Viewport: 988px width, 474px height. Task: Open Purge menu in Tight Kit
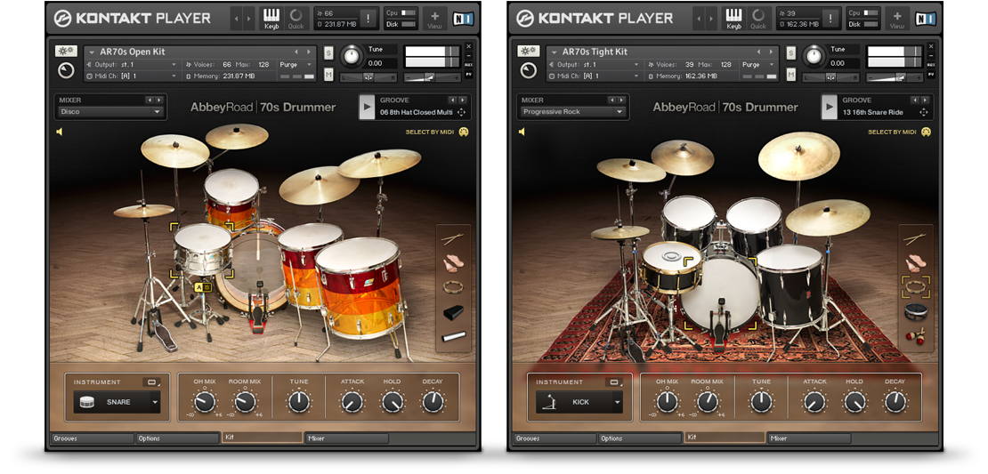coord(758,65)
